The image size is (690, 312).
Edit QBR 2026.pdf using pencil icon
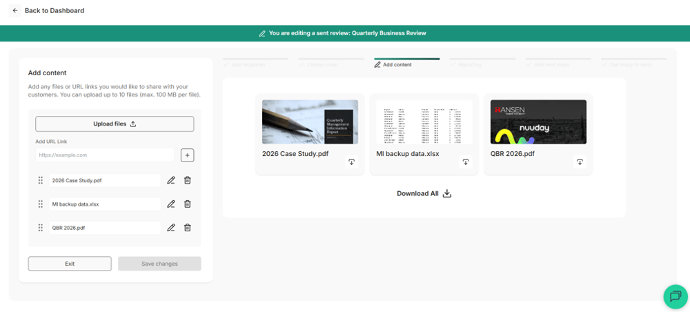tap(171, 228)
